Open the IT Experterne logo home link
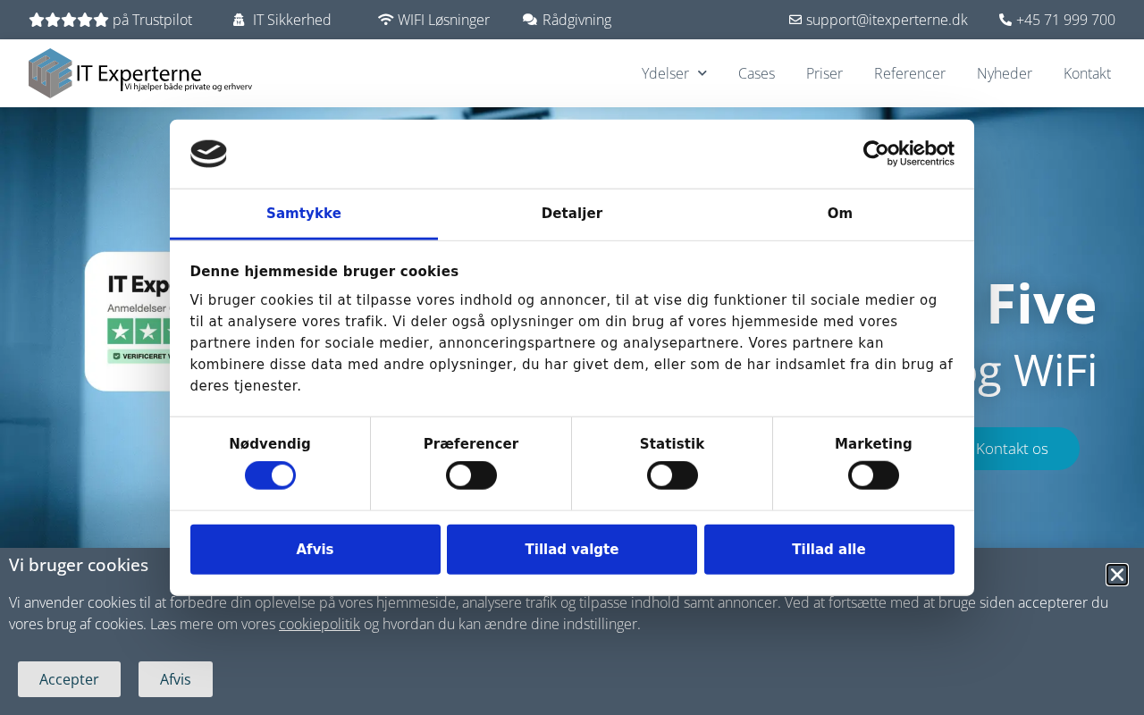The image size is (1144, 715). click(x=140, y=73)
